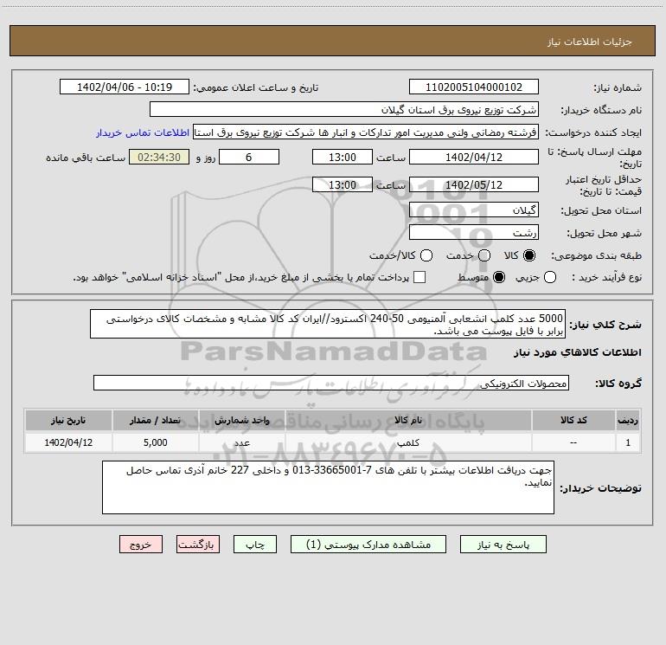Choose the متوسط purchase type option

499,277
